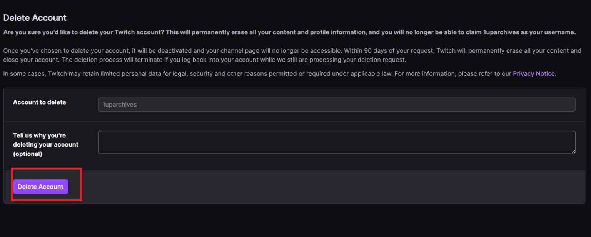The image size is (591, 237).
Task: Click the purple Delete Account button
Action: coord(40,186)
